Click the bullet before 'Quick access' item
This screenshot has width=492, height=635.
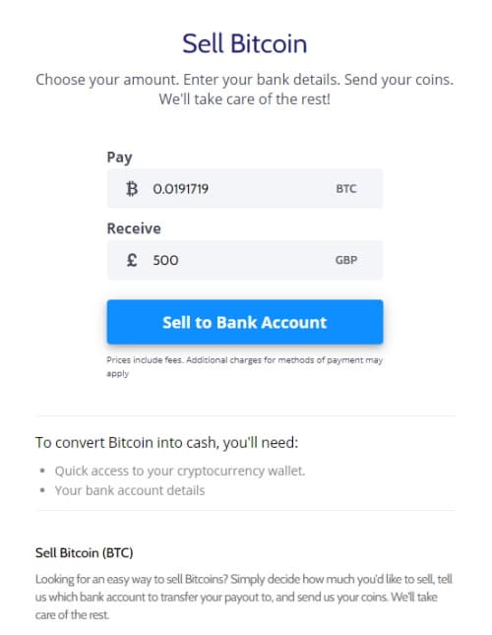tap(42, 471)
